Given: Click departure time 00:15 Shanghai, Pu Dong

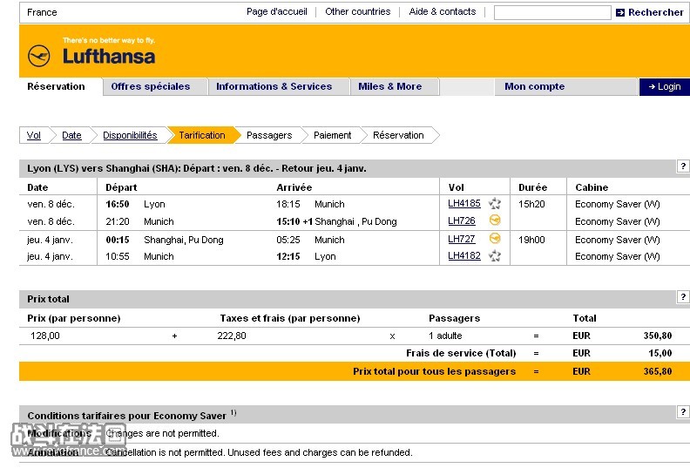Looking at the screenshot, I should [x=118, y=240].
